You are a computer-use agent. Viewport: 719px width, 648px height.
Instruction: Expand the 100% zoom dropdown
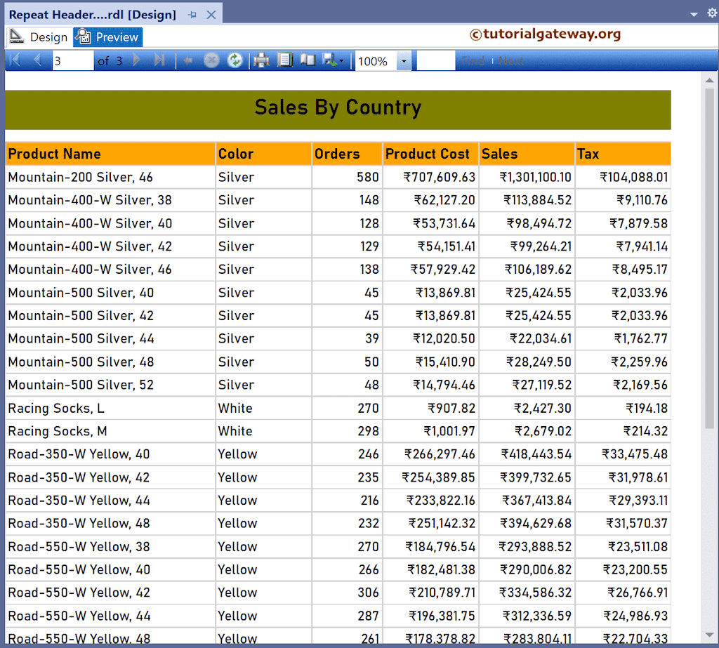(404, 62)
